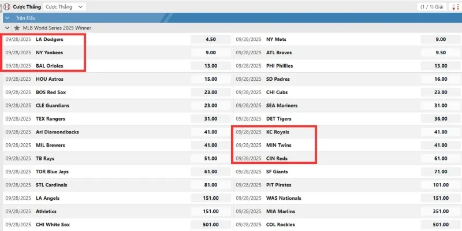Select LA Dodgers odds 4.50
462x231 pixels.
click(211, 39)
